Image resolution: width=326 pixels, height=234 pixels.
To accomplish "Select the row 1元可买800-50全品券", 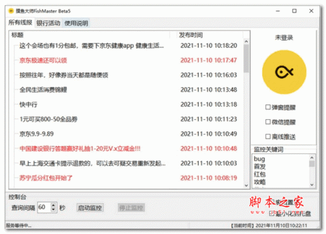I will pos(128,119).
